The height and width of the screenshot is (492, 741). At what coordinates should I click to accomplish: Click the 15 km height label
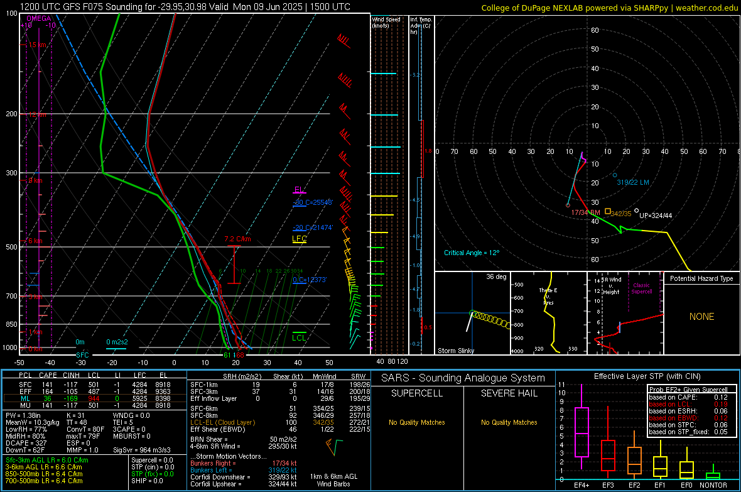coord(38,45)
